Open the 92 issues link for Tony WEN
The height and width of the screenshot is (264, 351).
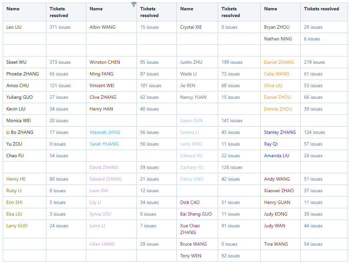click(230, 255)
